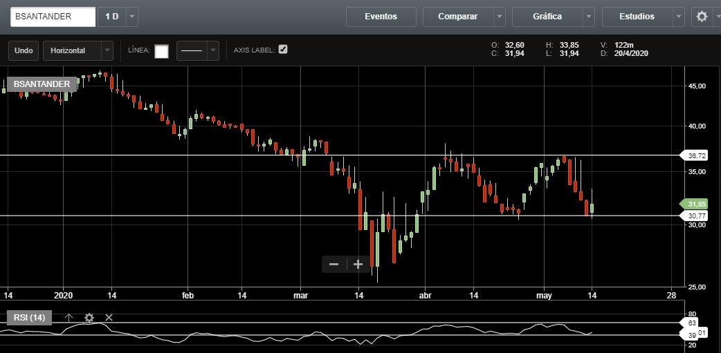Open the Comparar dropdown arrow

tap(500, 17)
